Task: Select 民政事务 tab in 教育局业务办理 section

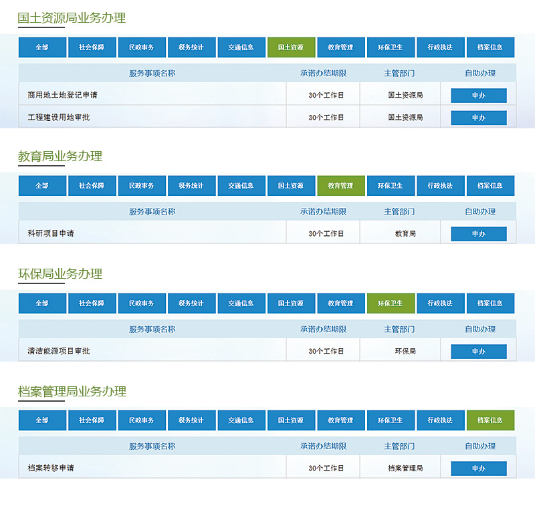Action: pos(142,186)
